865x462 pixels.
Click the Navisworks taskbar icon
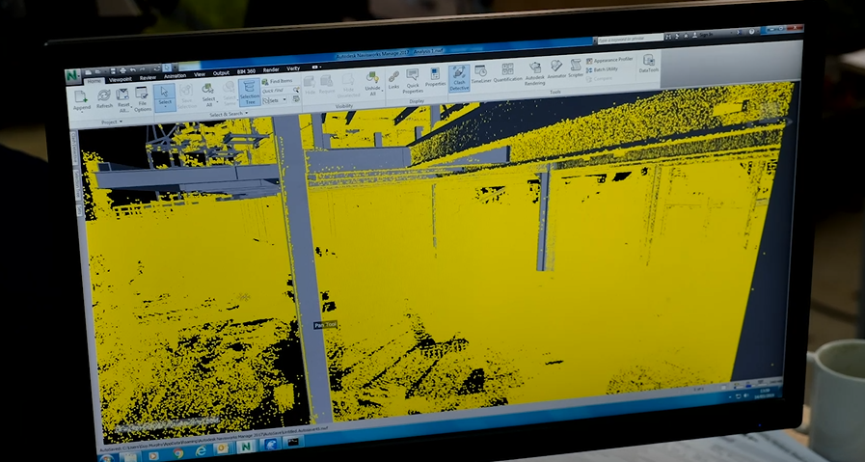tap(247, 446)
